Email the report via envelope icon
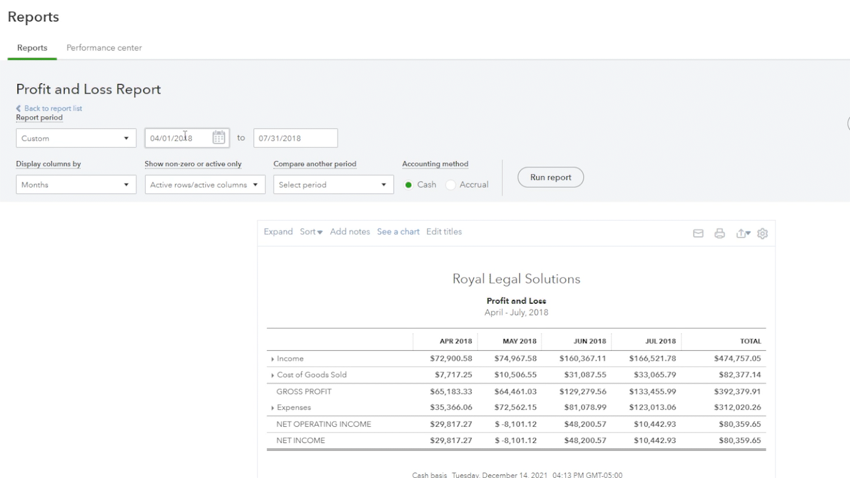The width and height of the screenshot is (850, 478). pos(698,233)
